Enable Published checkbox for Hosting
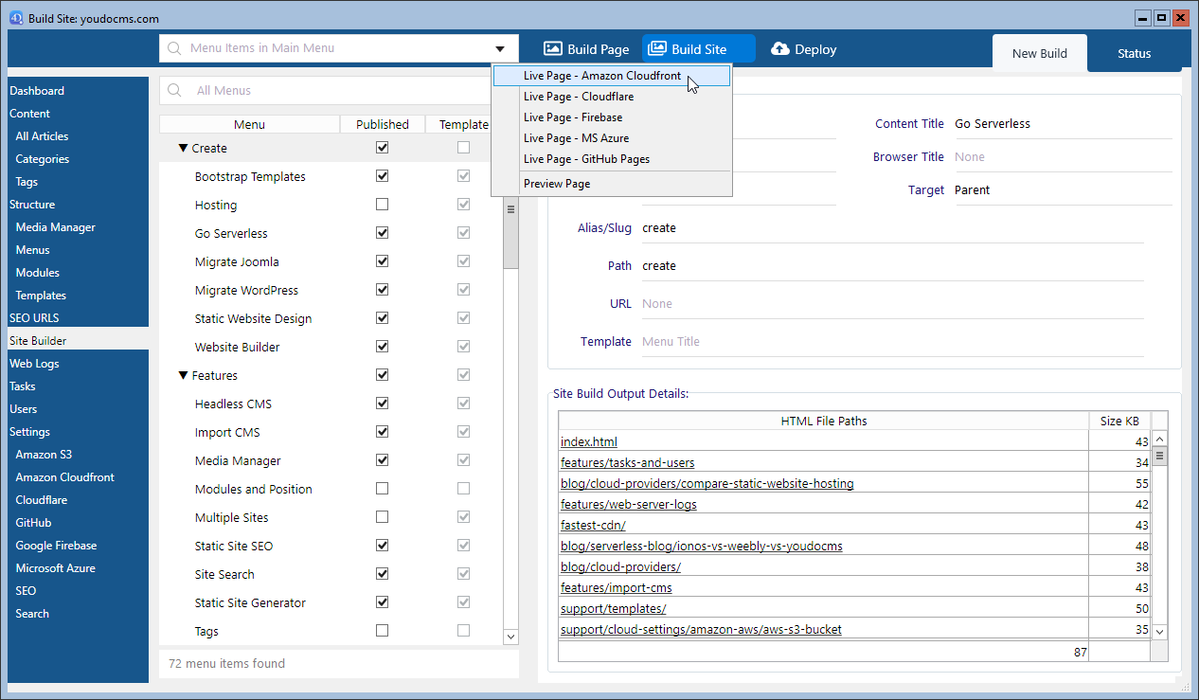 point(382,205)
